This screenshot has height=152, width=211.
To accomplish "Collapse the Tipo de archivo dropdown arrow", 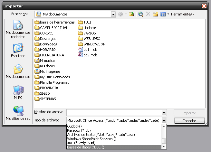I will click(164, 120).
